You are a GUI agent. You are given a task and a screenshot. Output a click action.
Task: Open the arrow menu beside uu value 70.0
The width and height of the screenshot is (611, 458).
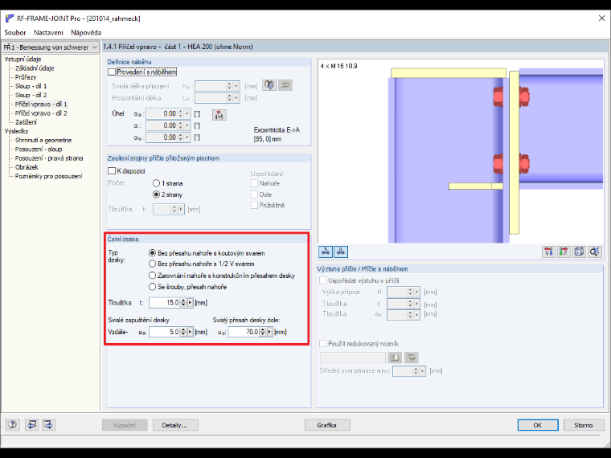click(x=269, y=332)
